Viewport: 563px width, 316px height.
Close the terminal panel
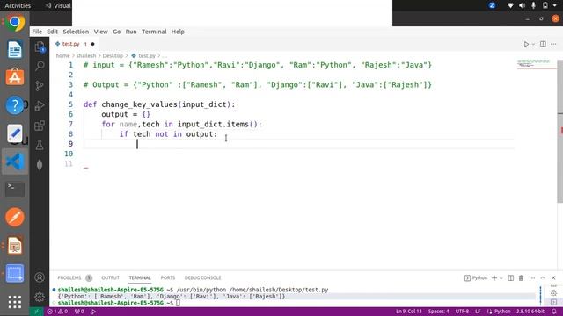[553, 277]
